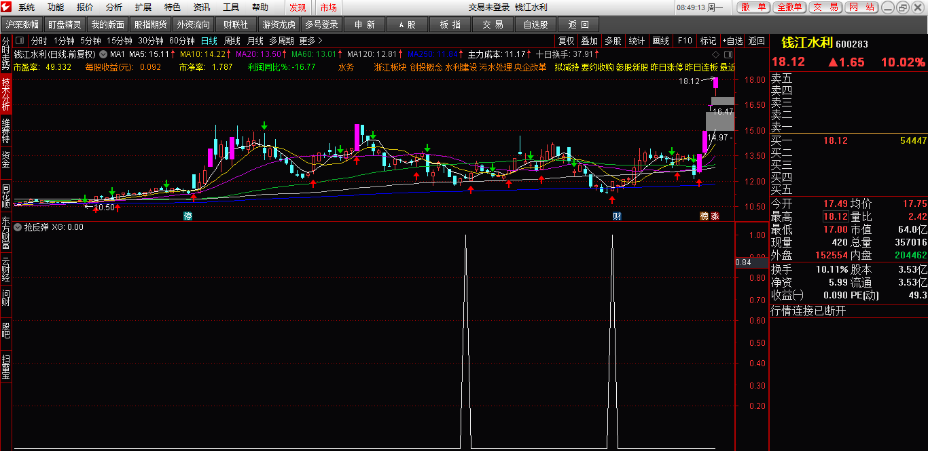
Task: Open the 系统 menu
Action: point(26,7)
